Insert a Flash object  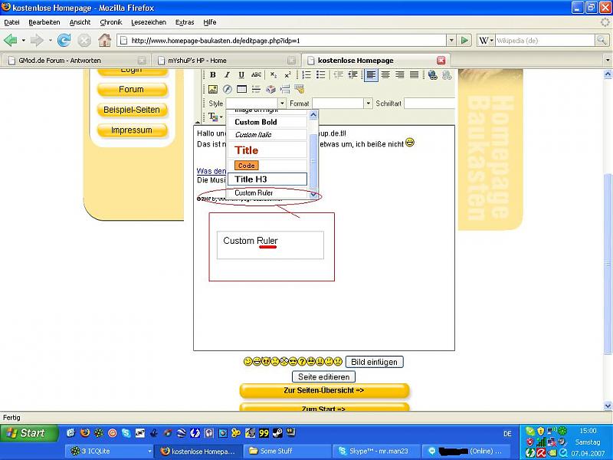tap(228, 89)
